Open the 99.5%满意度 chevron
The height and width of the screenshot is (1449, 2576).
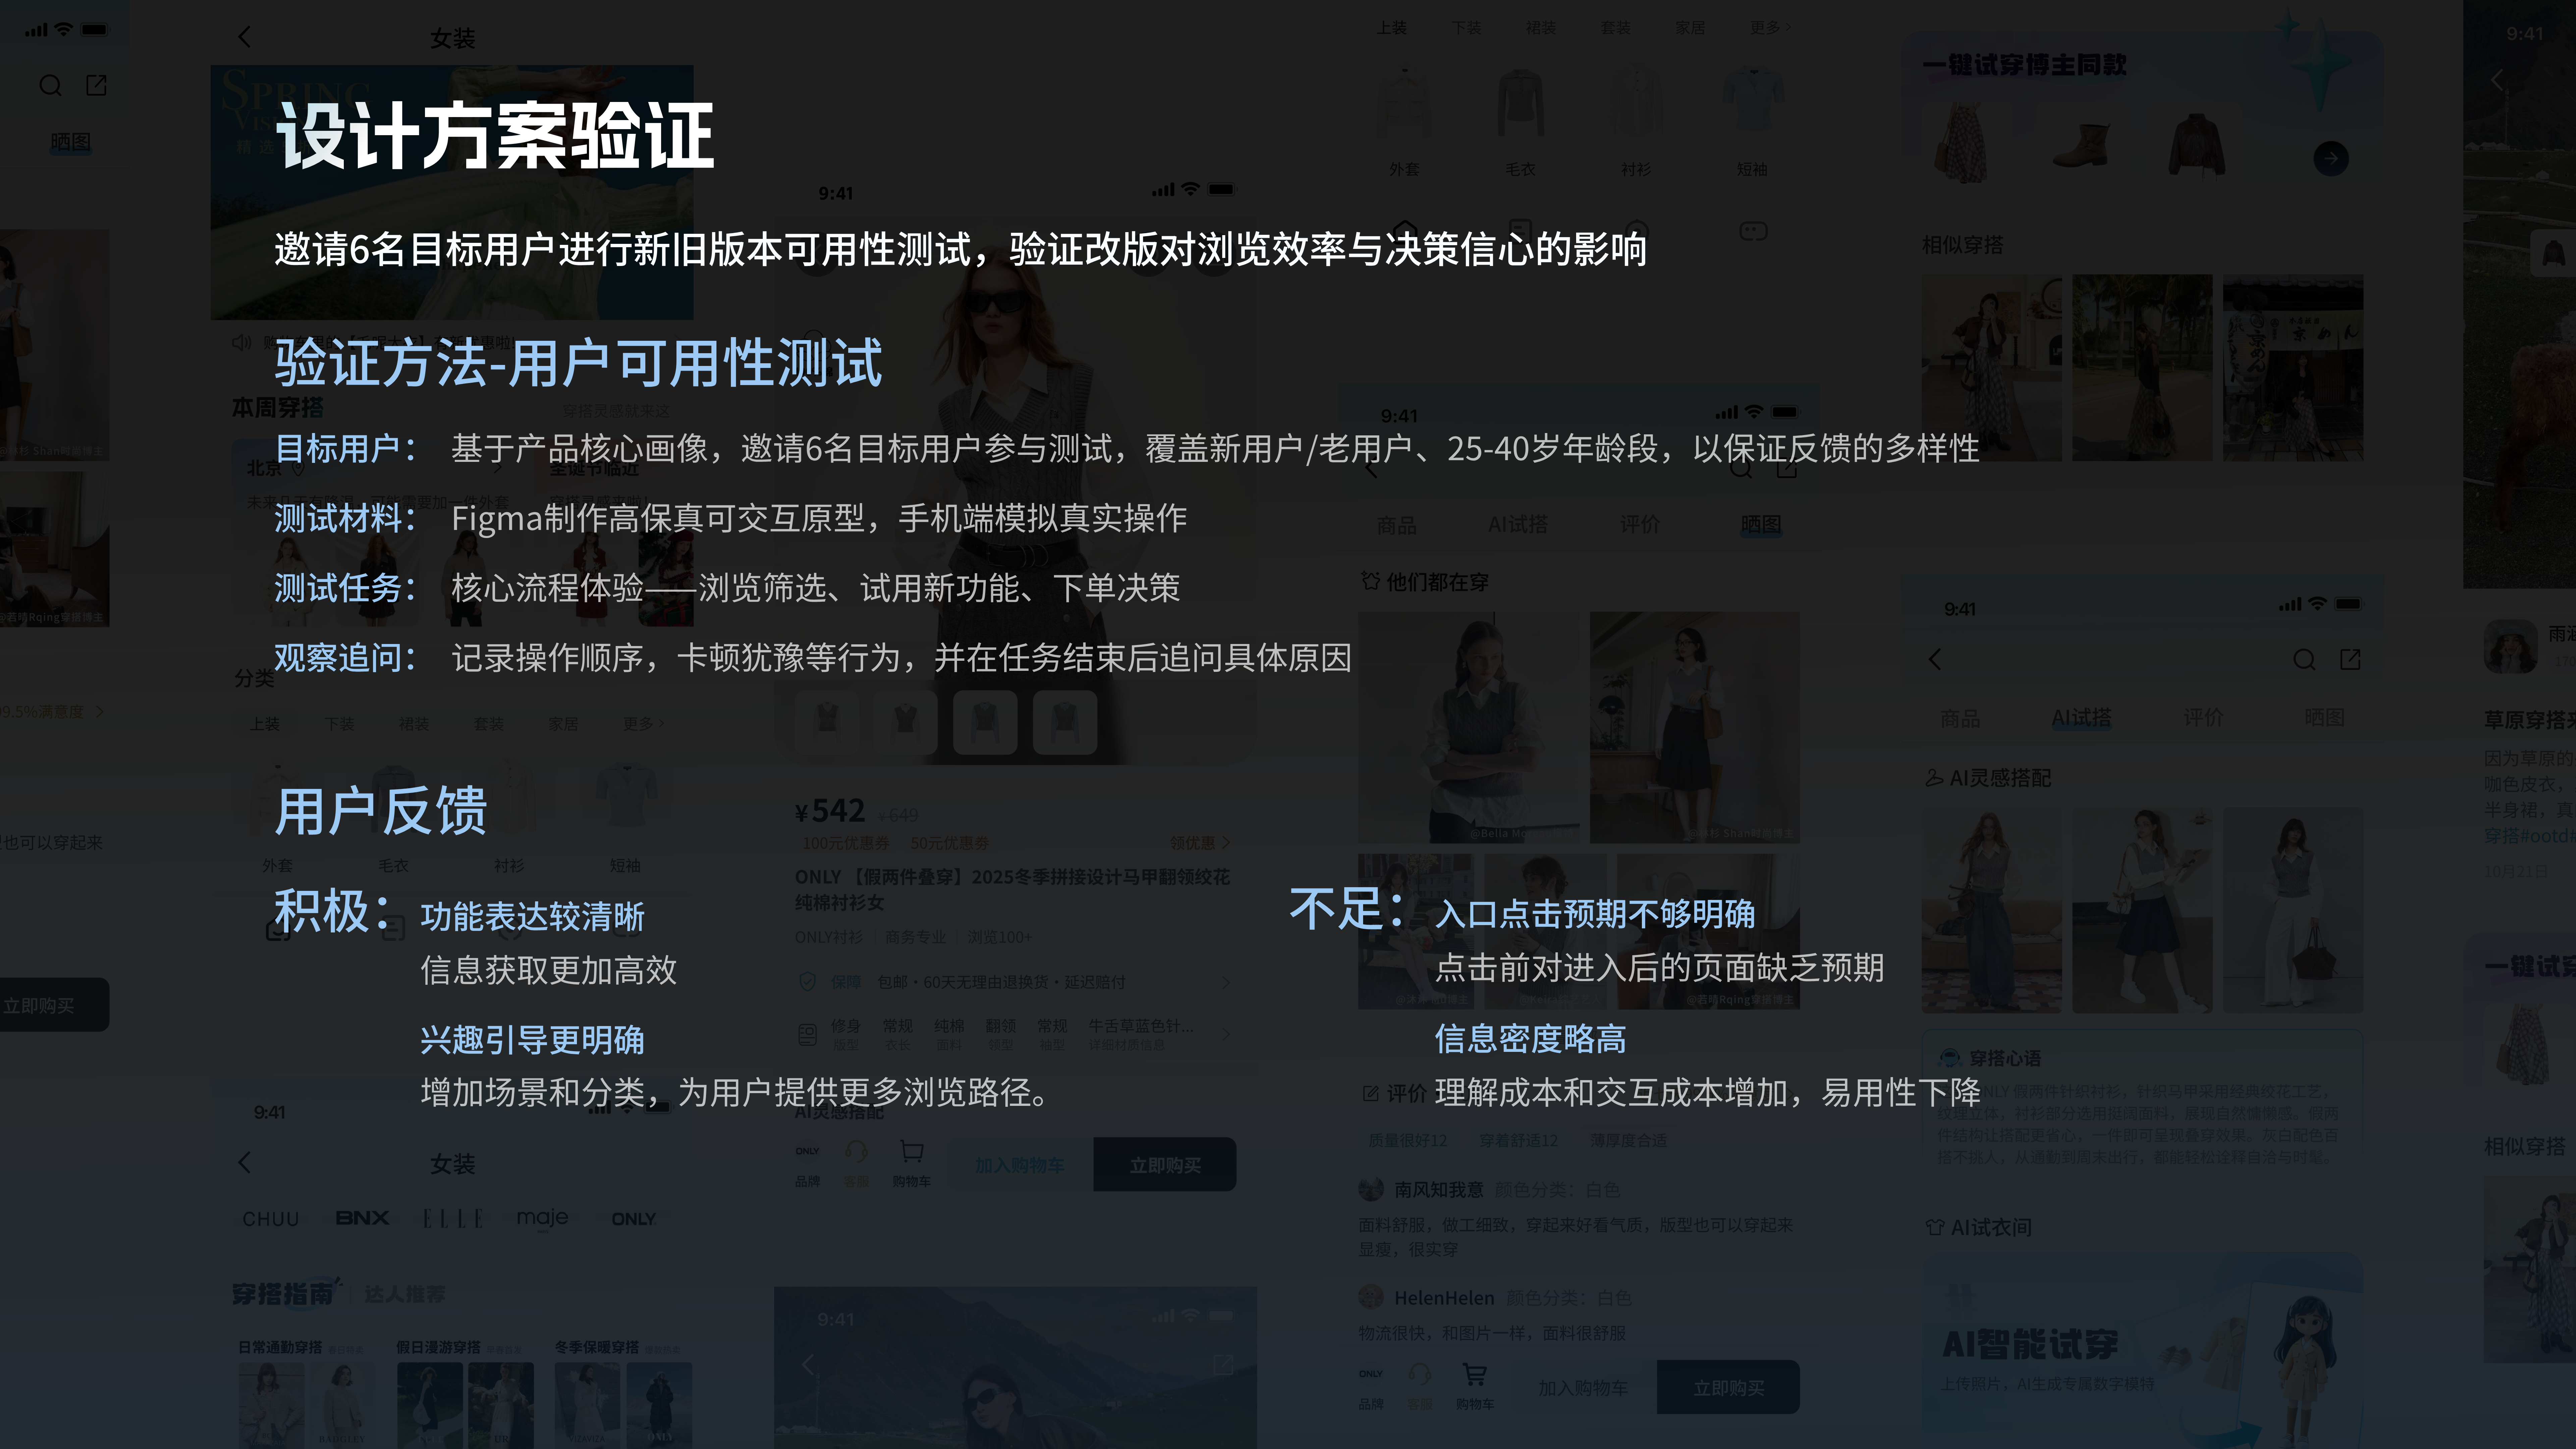pyautogui.click(x=99, y=712)
